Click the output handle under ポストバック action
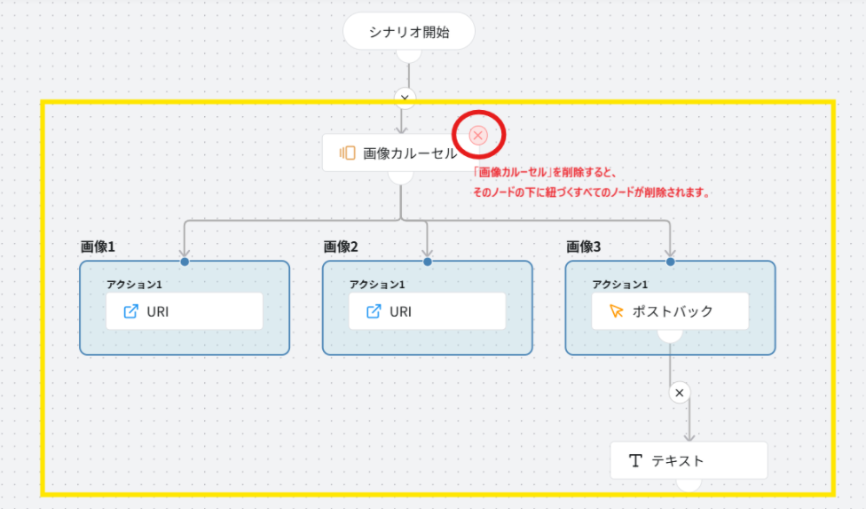866x509 pixels. (670, 334)
